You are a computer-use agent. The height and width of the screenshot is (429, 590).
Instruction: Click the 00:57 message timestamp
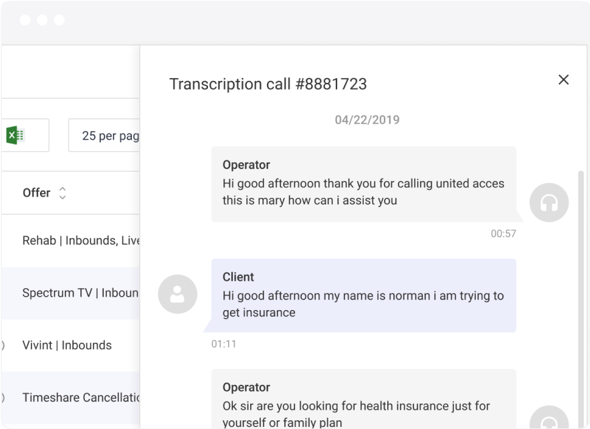pyautogui.click(x=503, y=234)
